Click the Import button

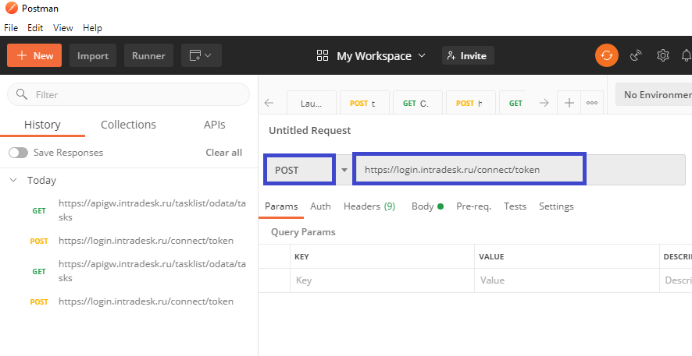pyautogui.click(x=93, y=55)
